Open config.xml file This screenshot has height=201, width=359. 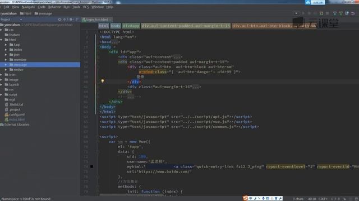[x=15, y=114]
